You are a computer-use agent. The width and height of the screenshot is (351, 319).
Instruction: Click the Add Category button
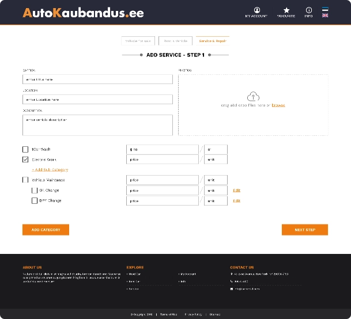point(46,230)
